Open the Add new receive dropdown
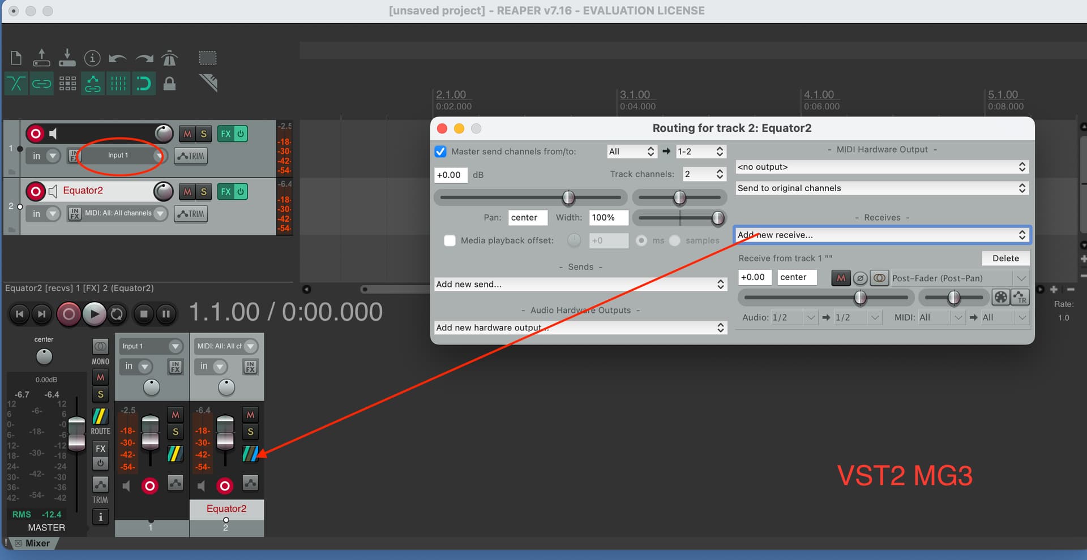 click(881, 235)
